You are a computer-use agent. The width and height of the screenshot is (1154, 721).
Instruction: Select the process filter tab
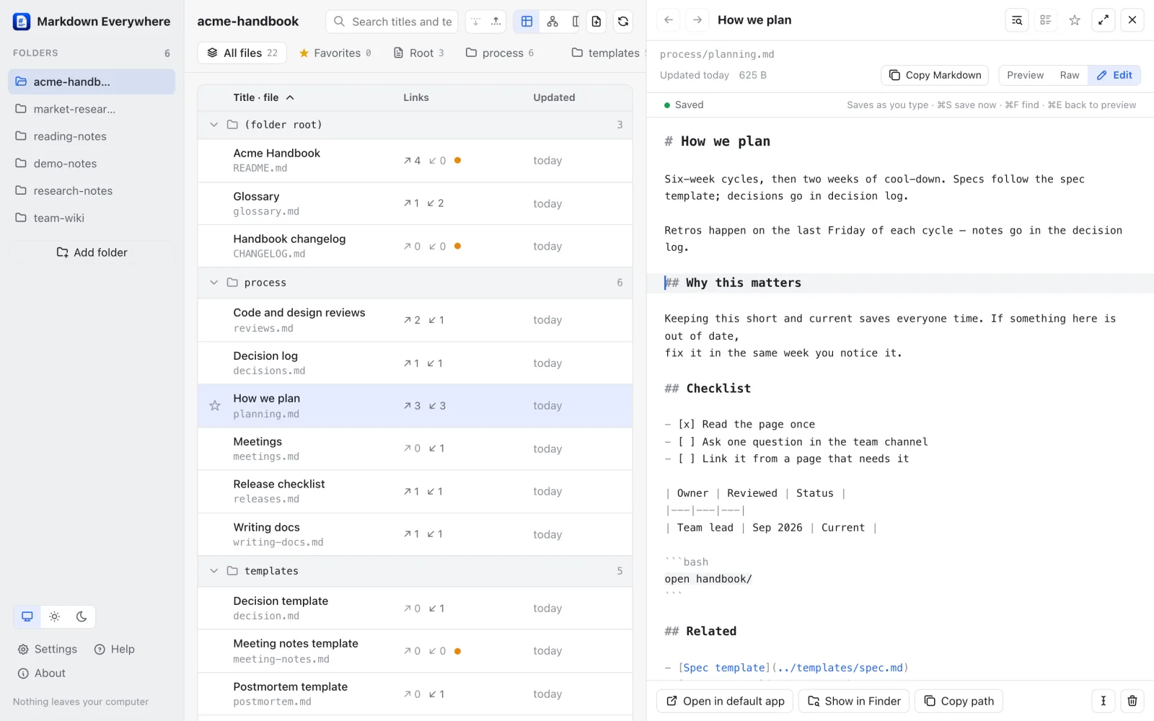500,53
